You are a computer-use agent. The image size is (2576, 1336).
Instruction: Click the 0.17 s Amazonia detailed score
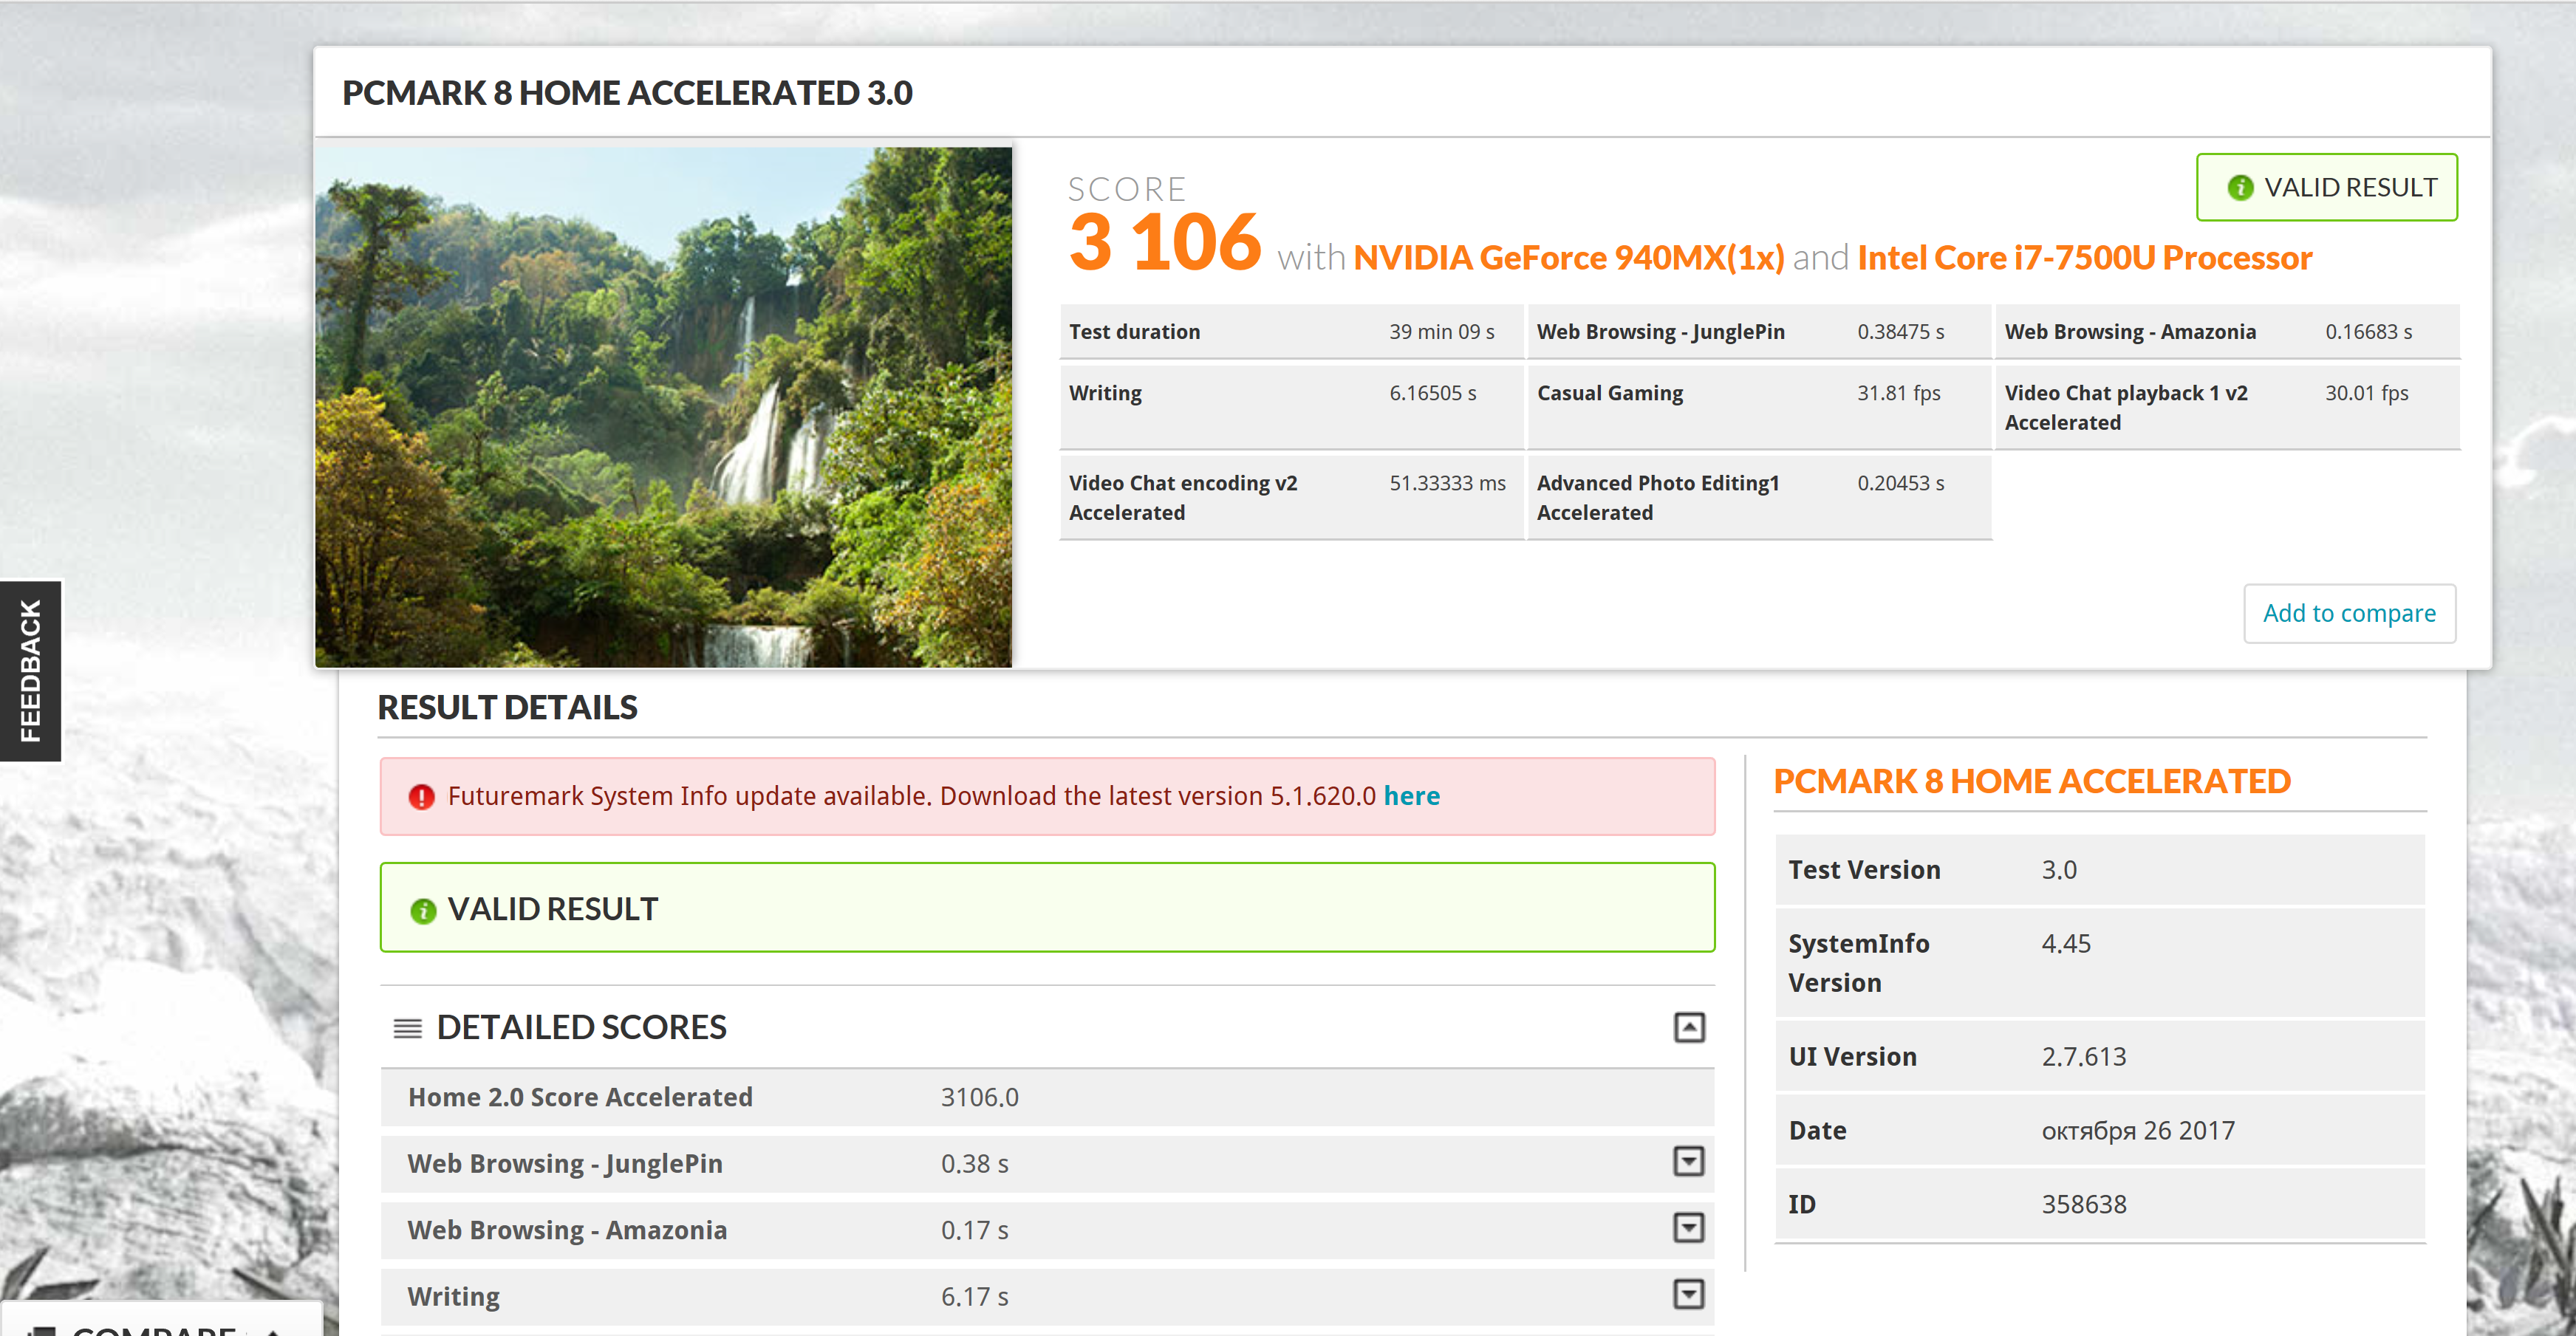[x=974, y=1231]
